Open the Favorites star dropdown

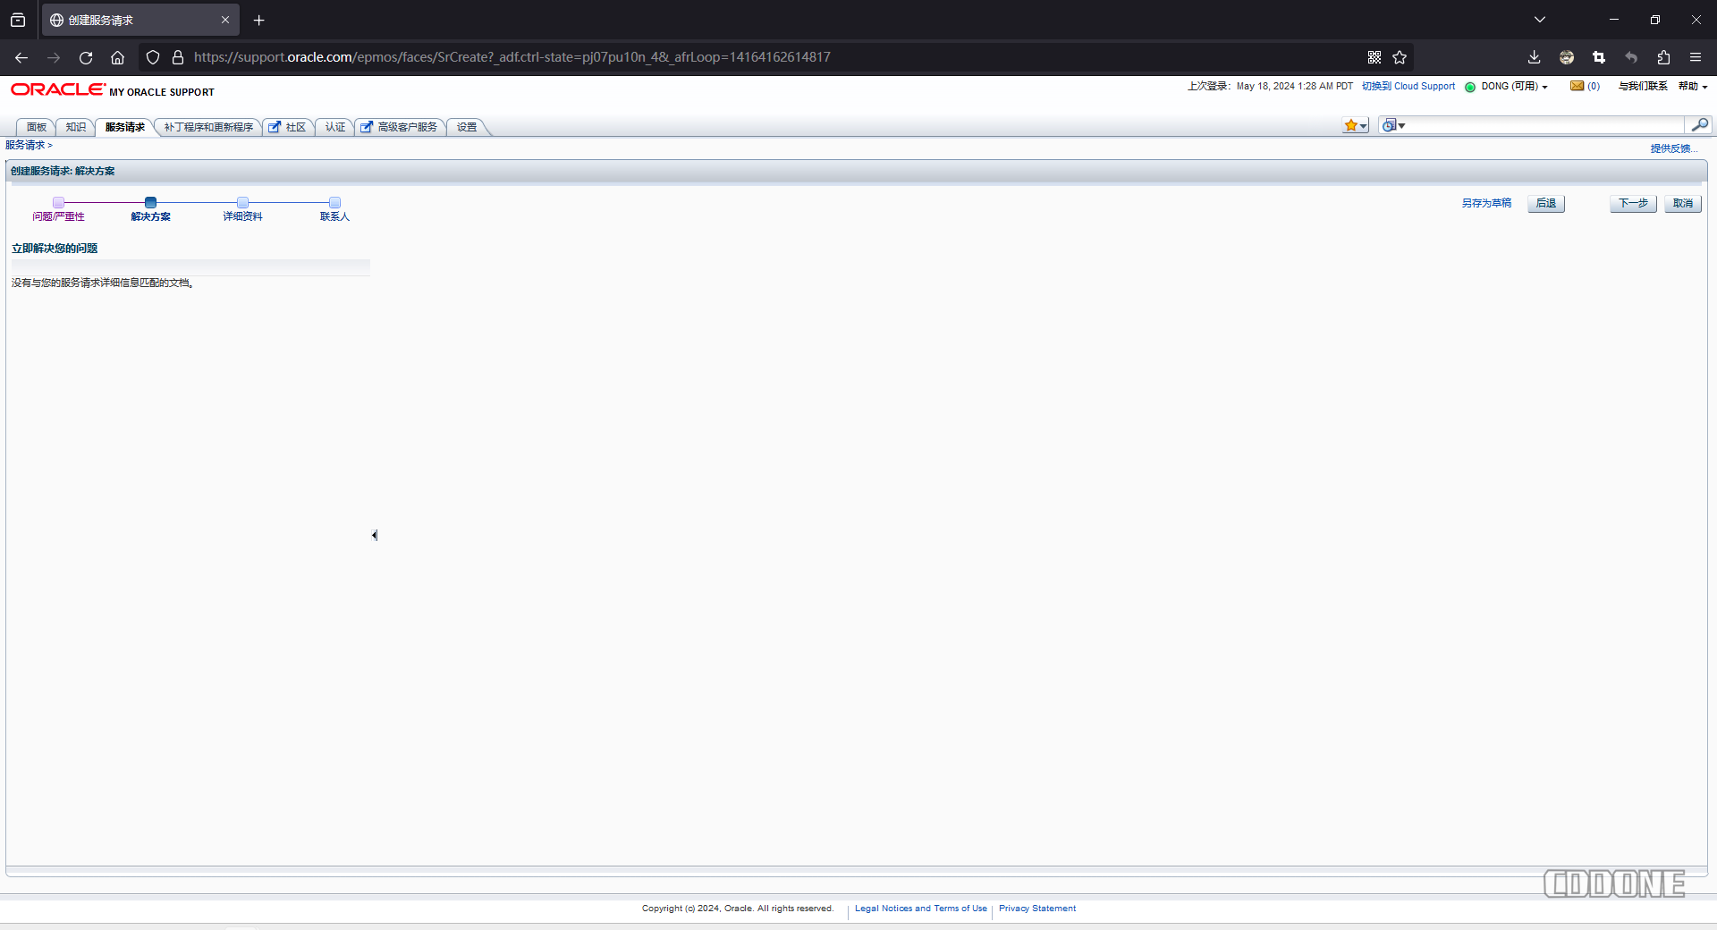tap(1356, 126)
